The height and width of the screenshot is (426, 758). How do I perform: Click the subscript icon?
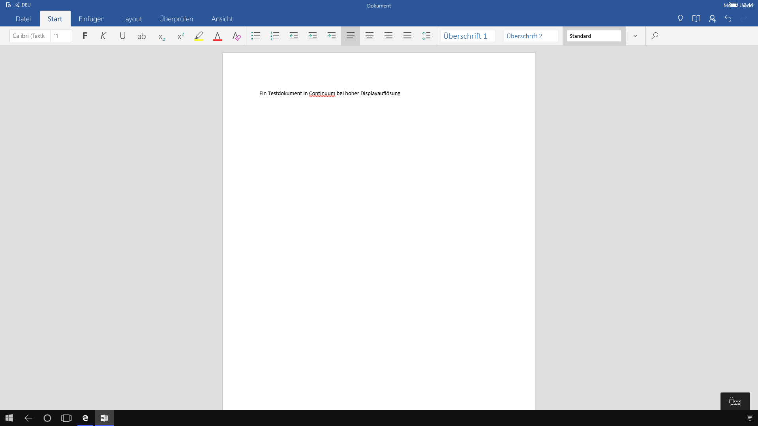(161, 36)
